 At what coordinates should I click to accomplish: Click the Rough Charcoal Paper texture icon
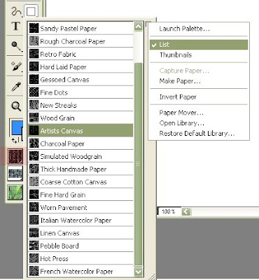pyautogui.click(x=34, y=41)
